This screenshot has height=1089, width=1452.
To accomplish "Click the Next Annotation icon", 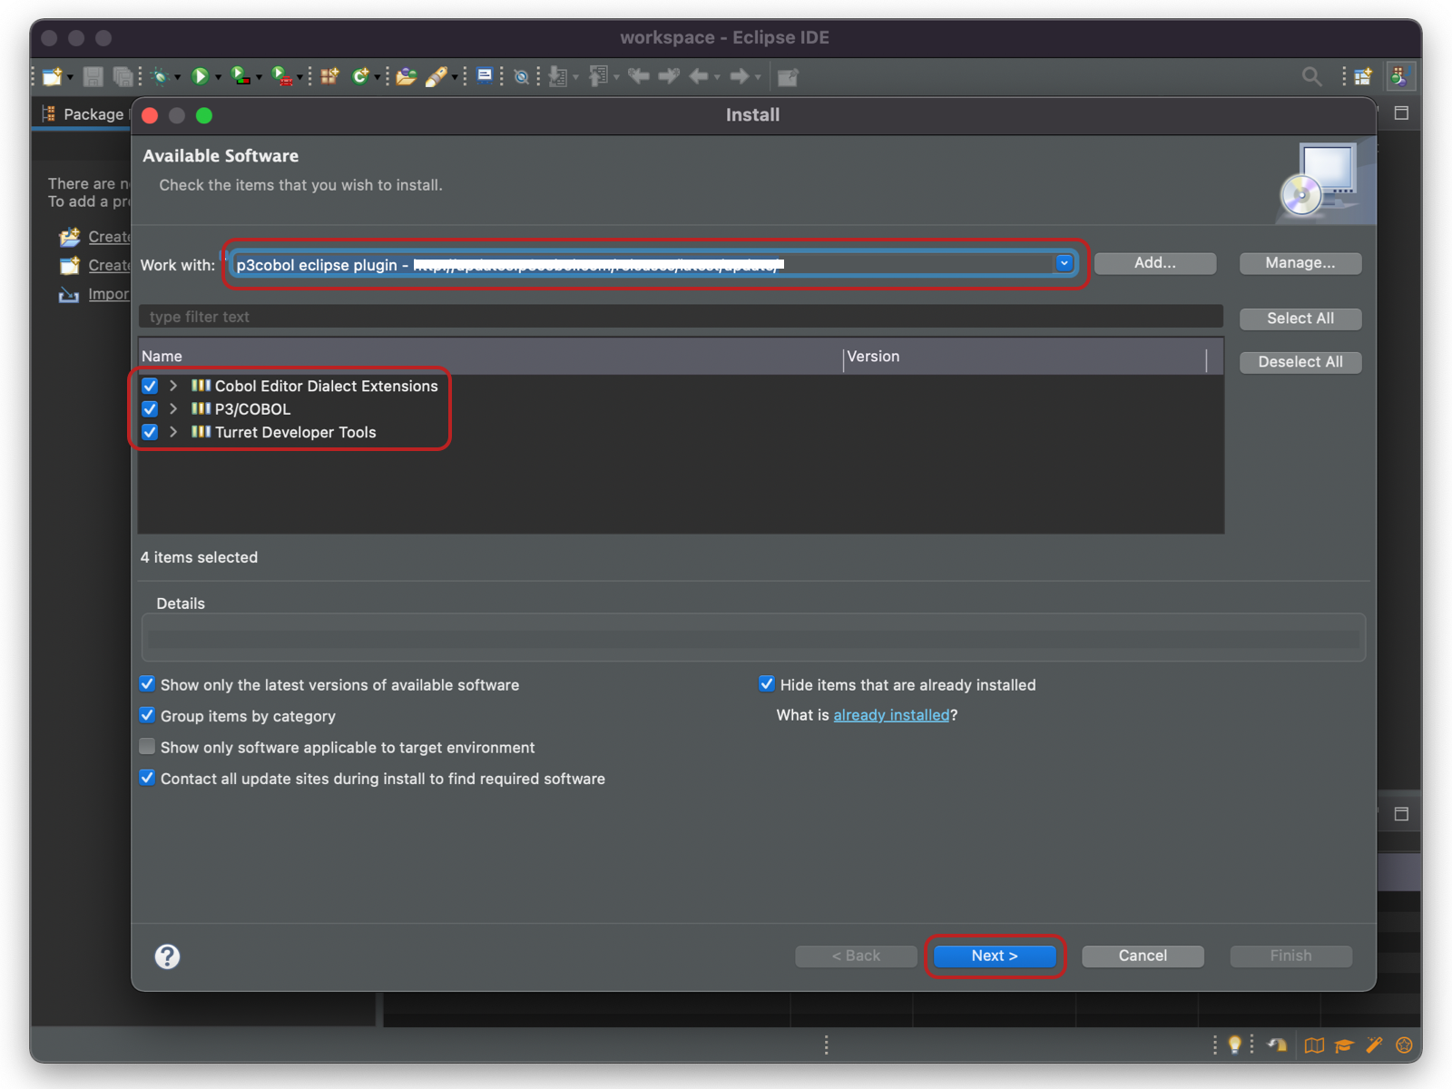I will (559, 77).
